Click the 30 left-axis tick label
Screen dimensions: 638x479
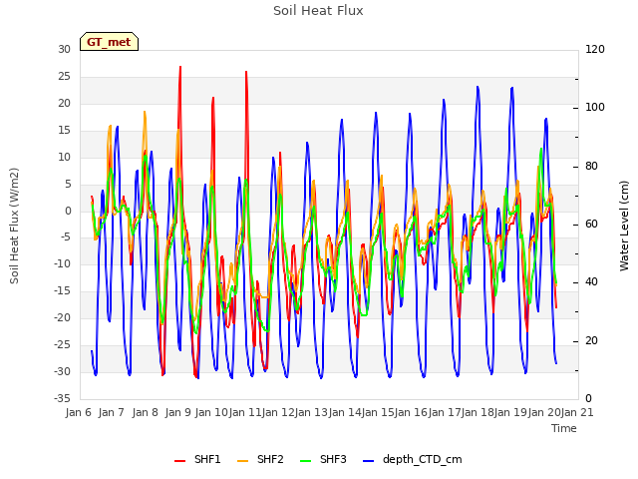pos(64,50)
